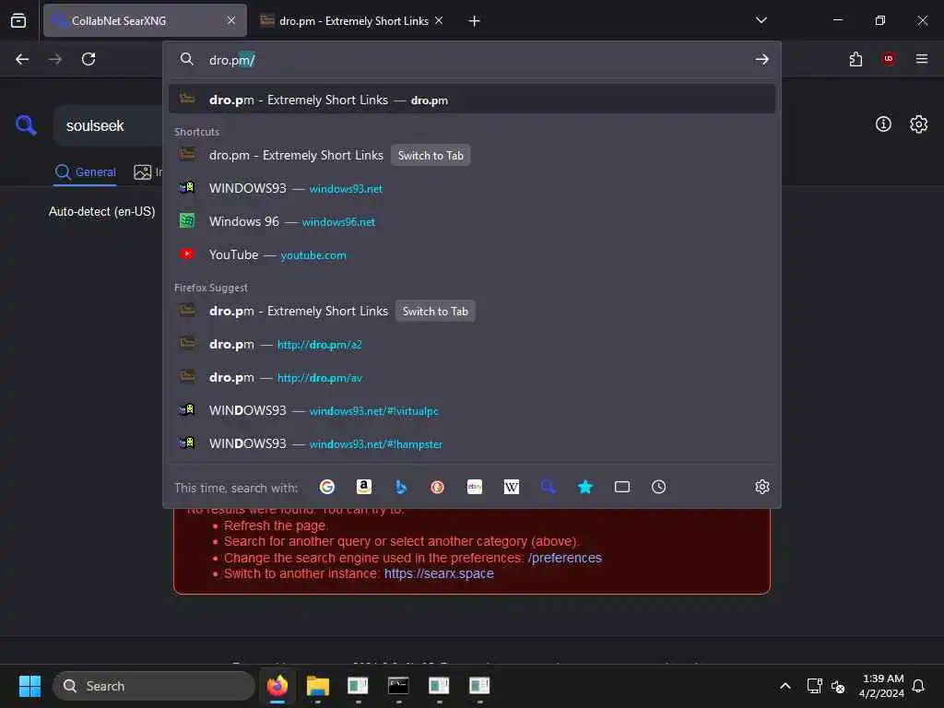
Task: Switch to CollabNet SearXNG tab
Action: tap(145, 20)
